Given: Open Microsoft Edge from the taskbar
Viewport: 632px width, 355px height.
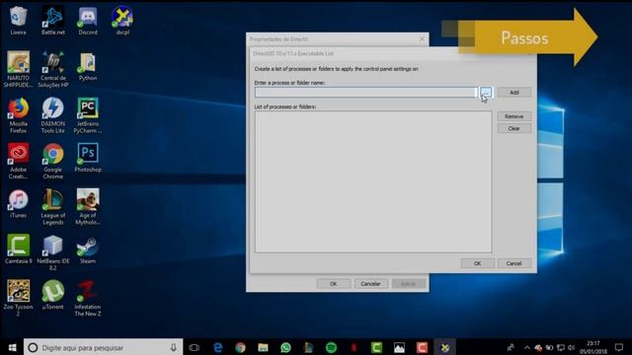Looking at the screenshot, I should click(x=217, y=347).
